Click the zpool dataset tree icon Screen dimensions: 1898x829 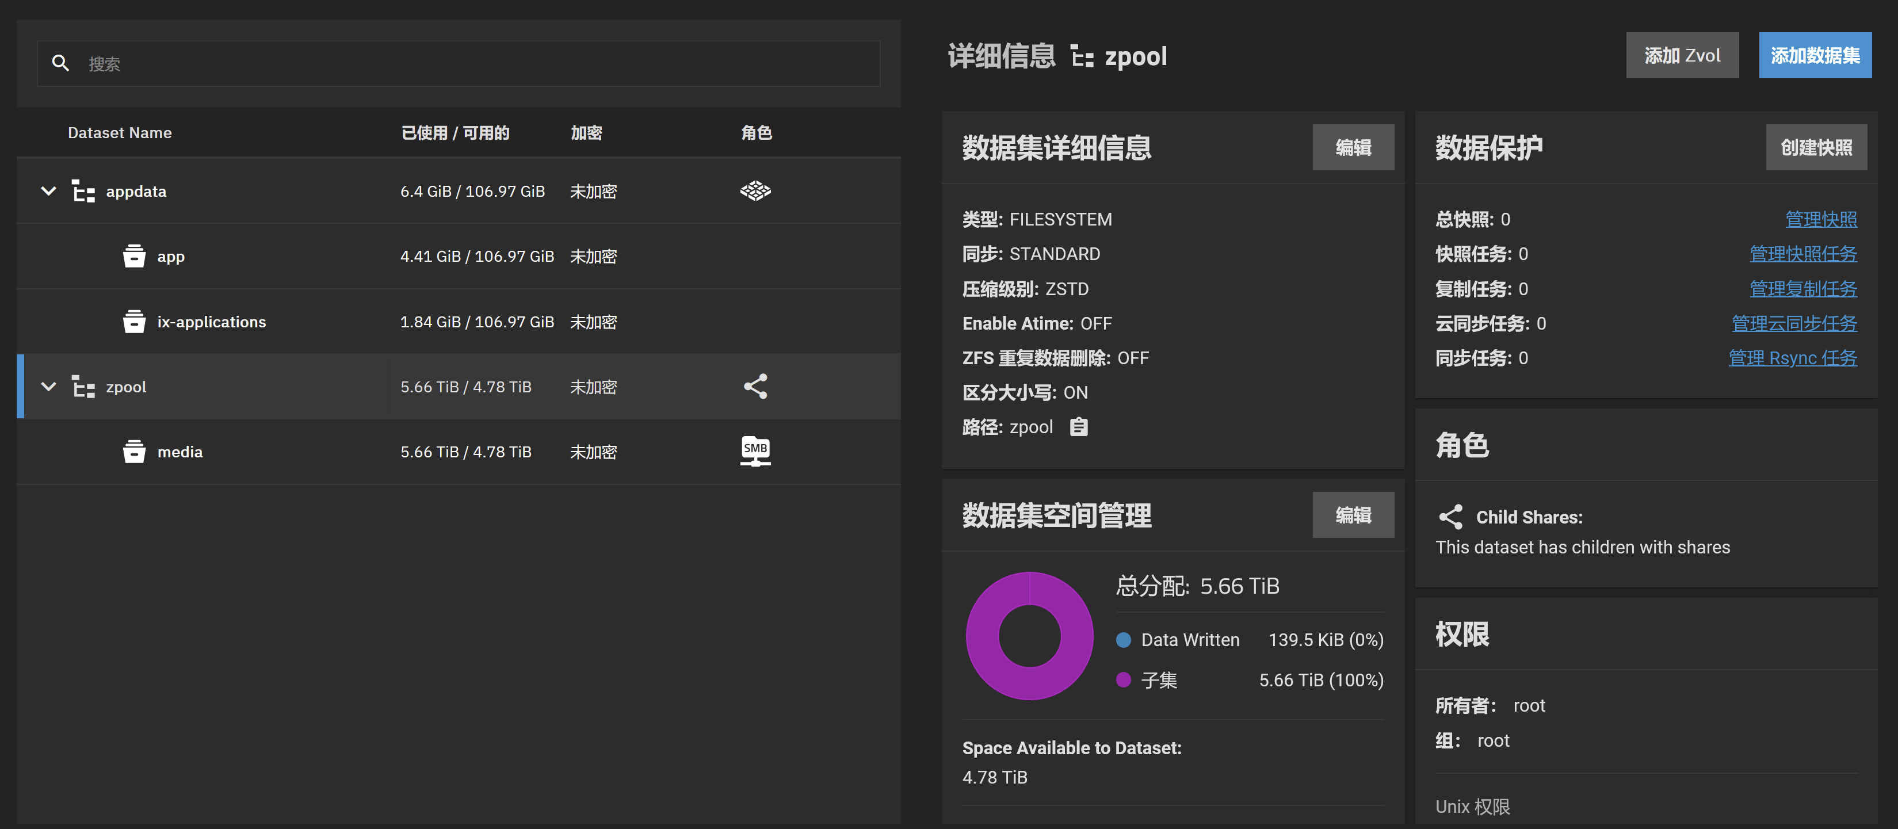click(x=83, y=387)
